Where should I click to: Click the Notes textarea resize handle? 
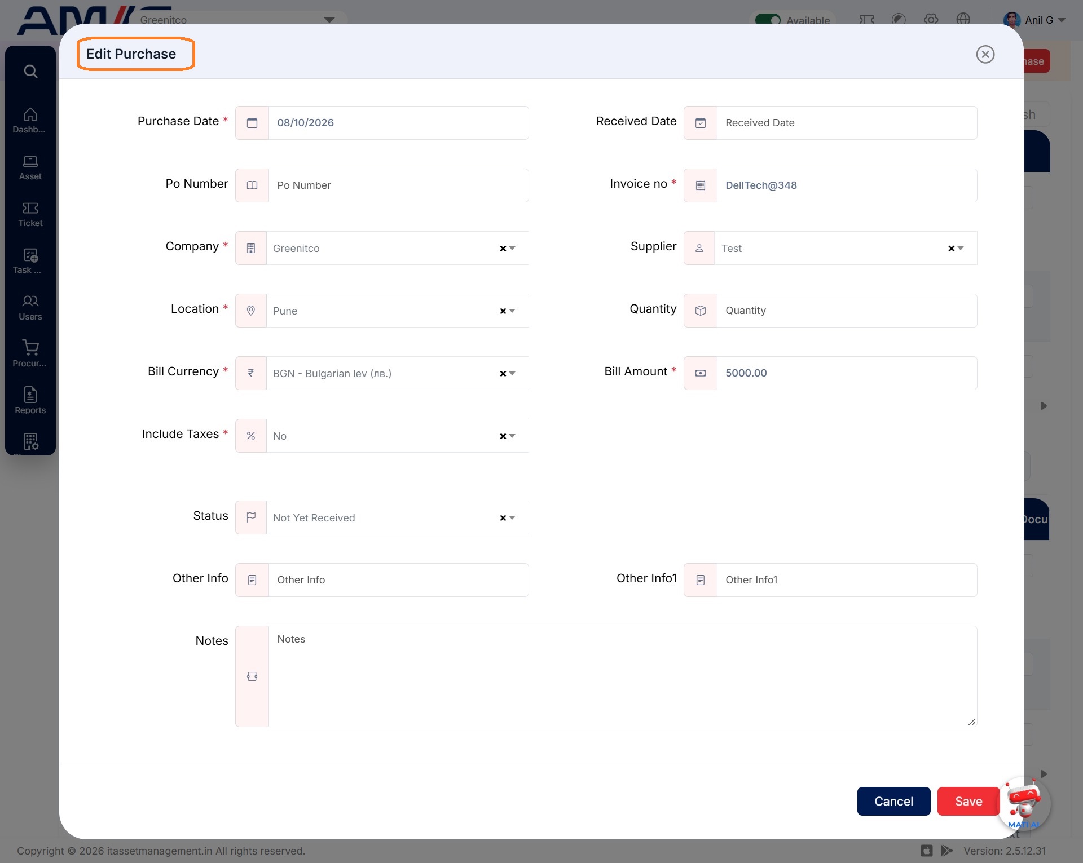pos(972,722)
